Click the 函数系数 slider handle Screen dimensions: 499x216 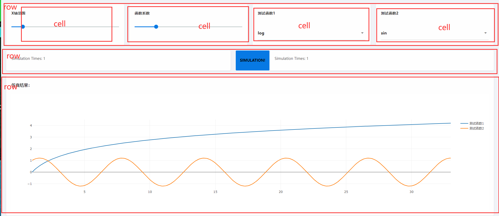pyautogui.click(x=156, y=27)
